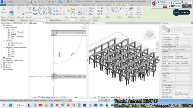Select the Modify arrow tool
Viewport: 193px width, 108px height.
4,9
